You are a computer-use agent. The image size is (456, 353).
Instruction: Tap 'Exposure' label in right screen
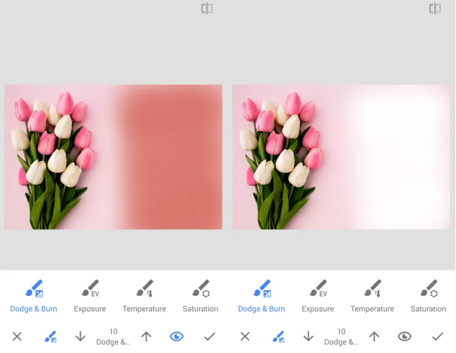click(318, 309)
